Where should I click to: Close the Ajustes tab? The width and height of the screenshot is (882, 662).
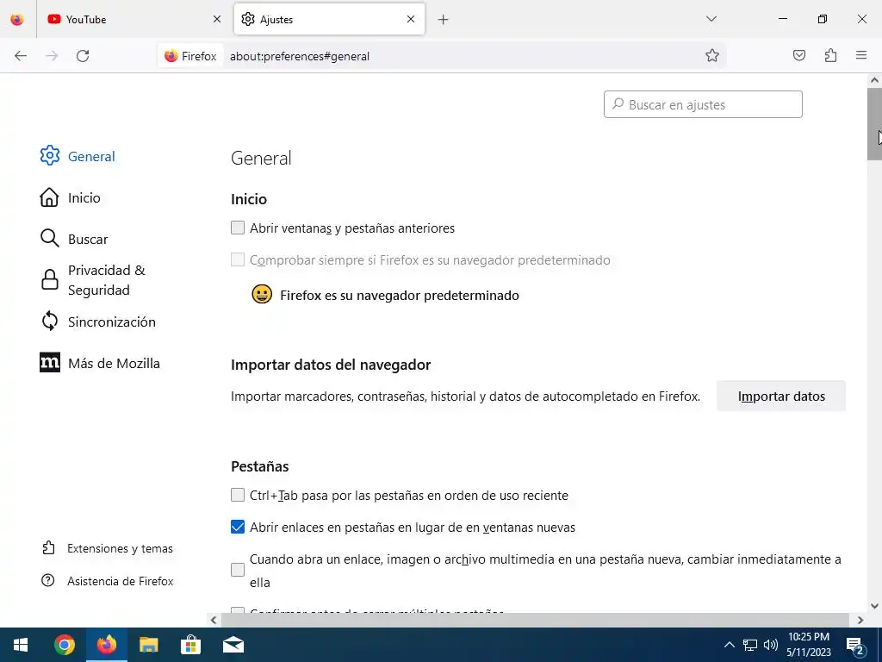pos(411,19)
